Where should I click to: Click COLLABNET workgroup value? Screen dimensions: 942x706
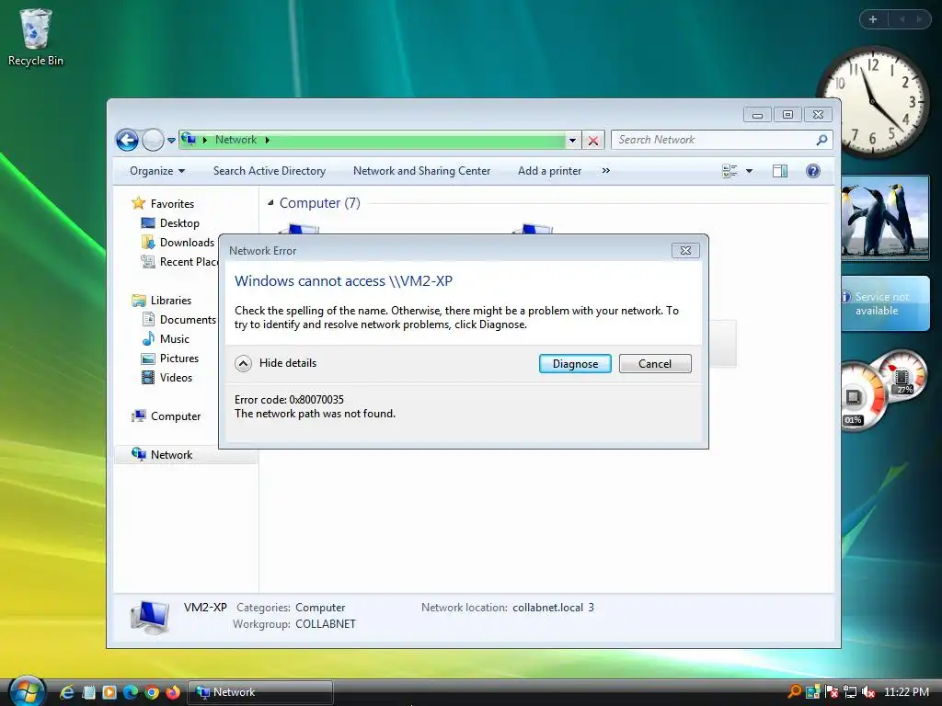tap(326, 624)
